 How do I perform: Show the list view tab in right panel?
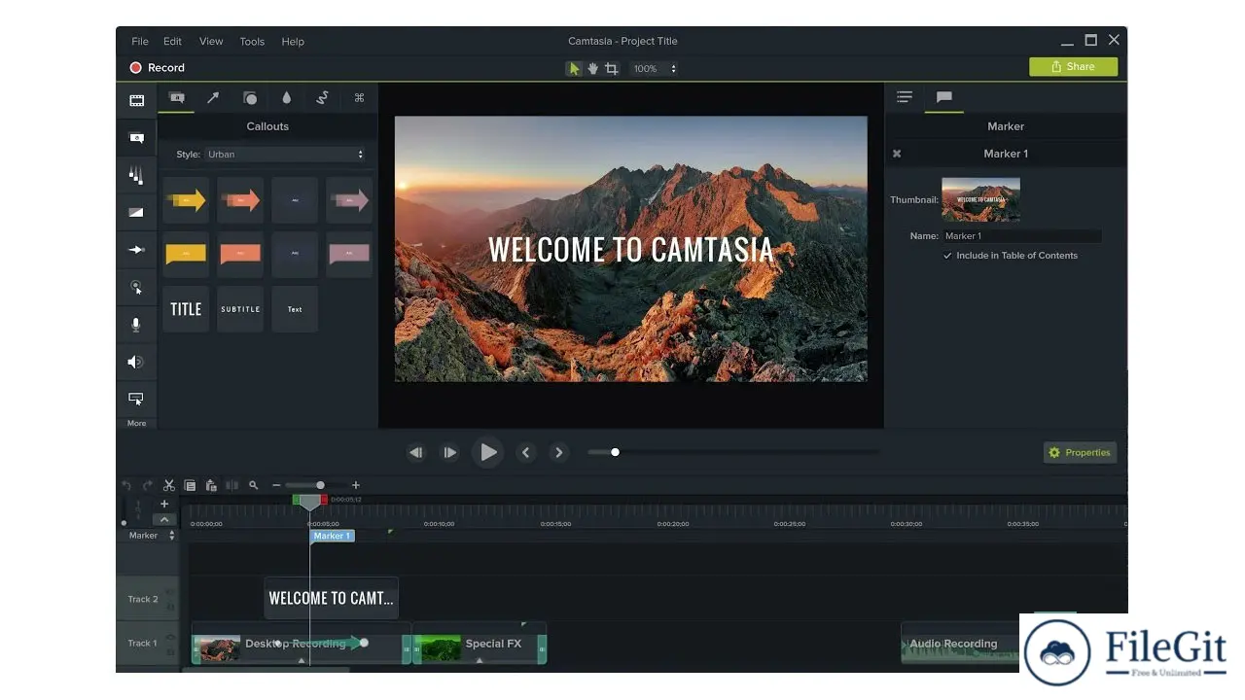pyautogui.click(x=905, y=97)
